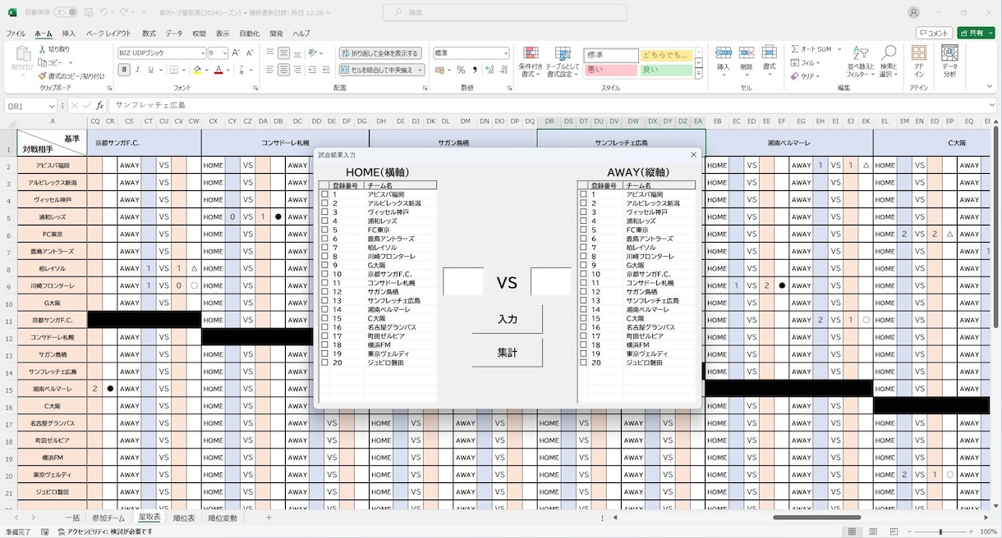Click the AWAY score input box

[x=551, y=282]
